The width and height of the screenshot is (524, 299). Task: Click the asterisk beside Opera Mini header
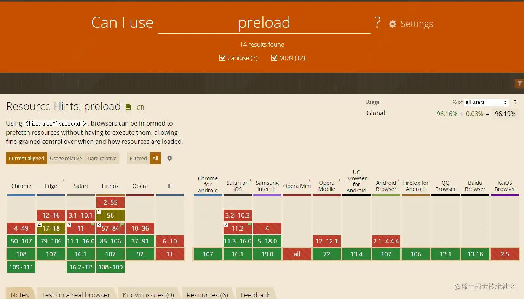pyautogui.click(x=310, y=181)
